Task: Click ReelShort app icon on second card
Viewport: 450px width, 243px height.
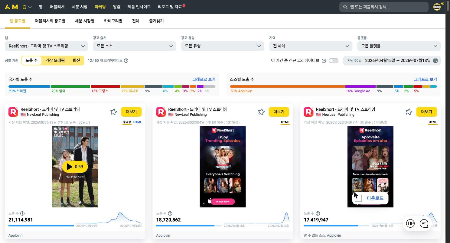Action: 161,112
